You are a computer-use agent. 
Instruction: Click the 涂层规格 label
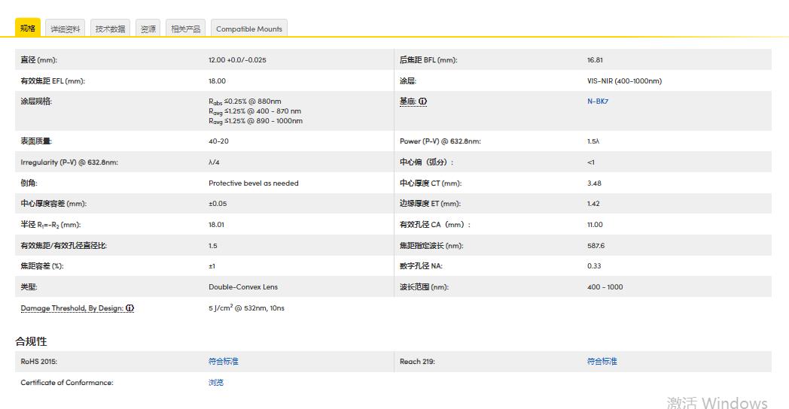tap(36, 101)
